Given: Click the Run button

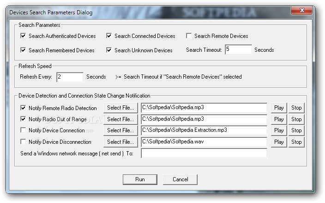Looking at the screenshot, I should (140, 179).
